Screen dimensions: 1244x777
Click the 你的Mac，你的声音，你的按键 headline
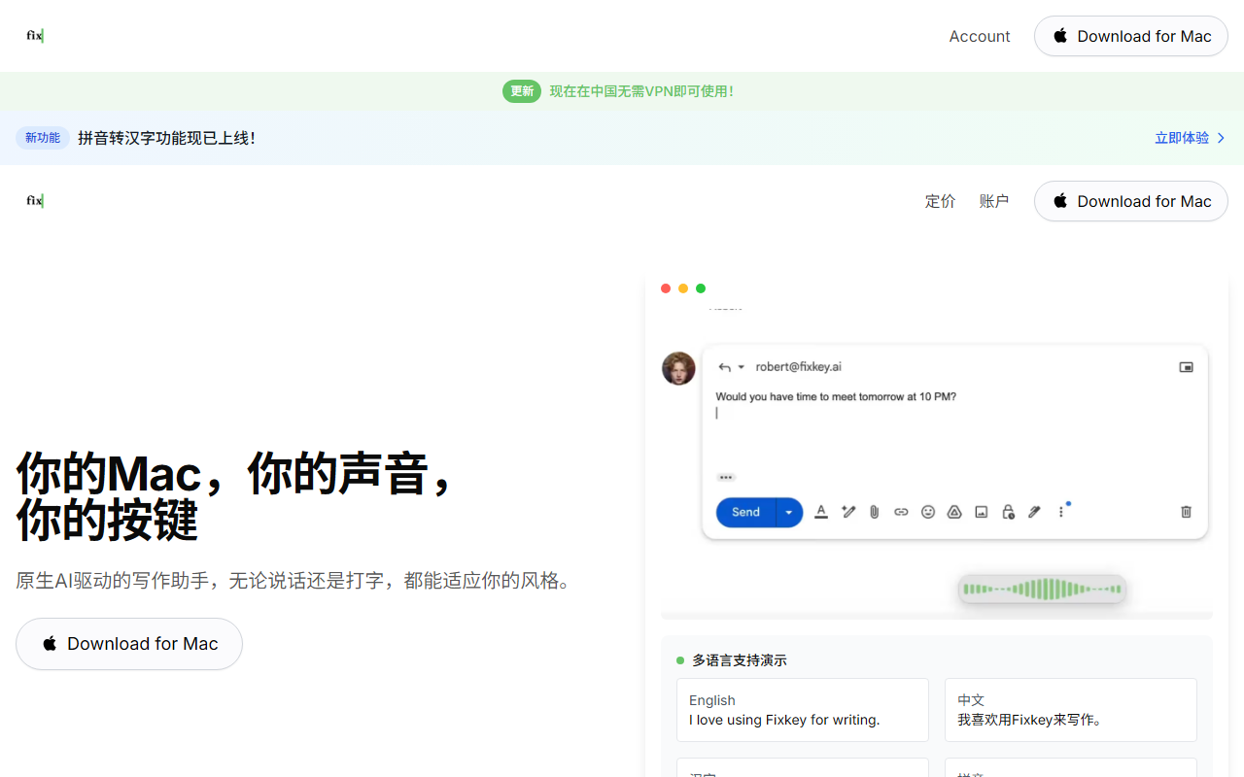point(235,496)
